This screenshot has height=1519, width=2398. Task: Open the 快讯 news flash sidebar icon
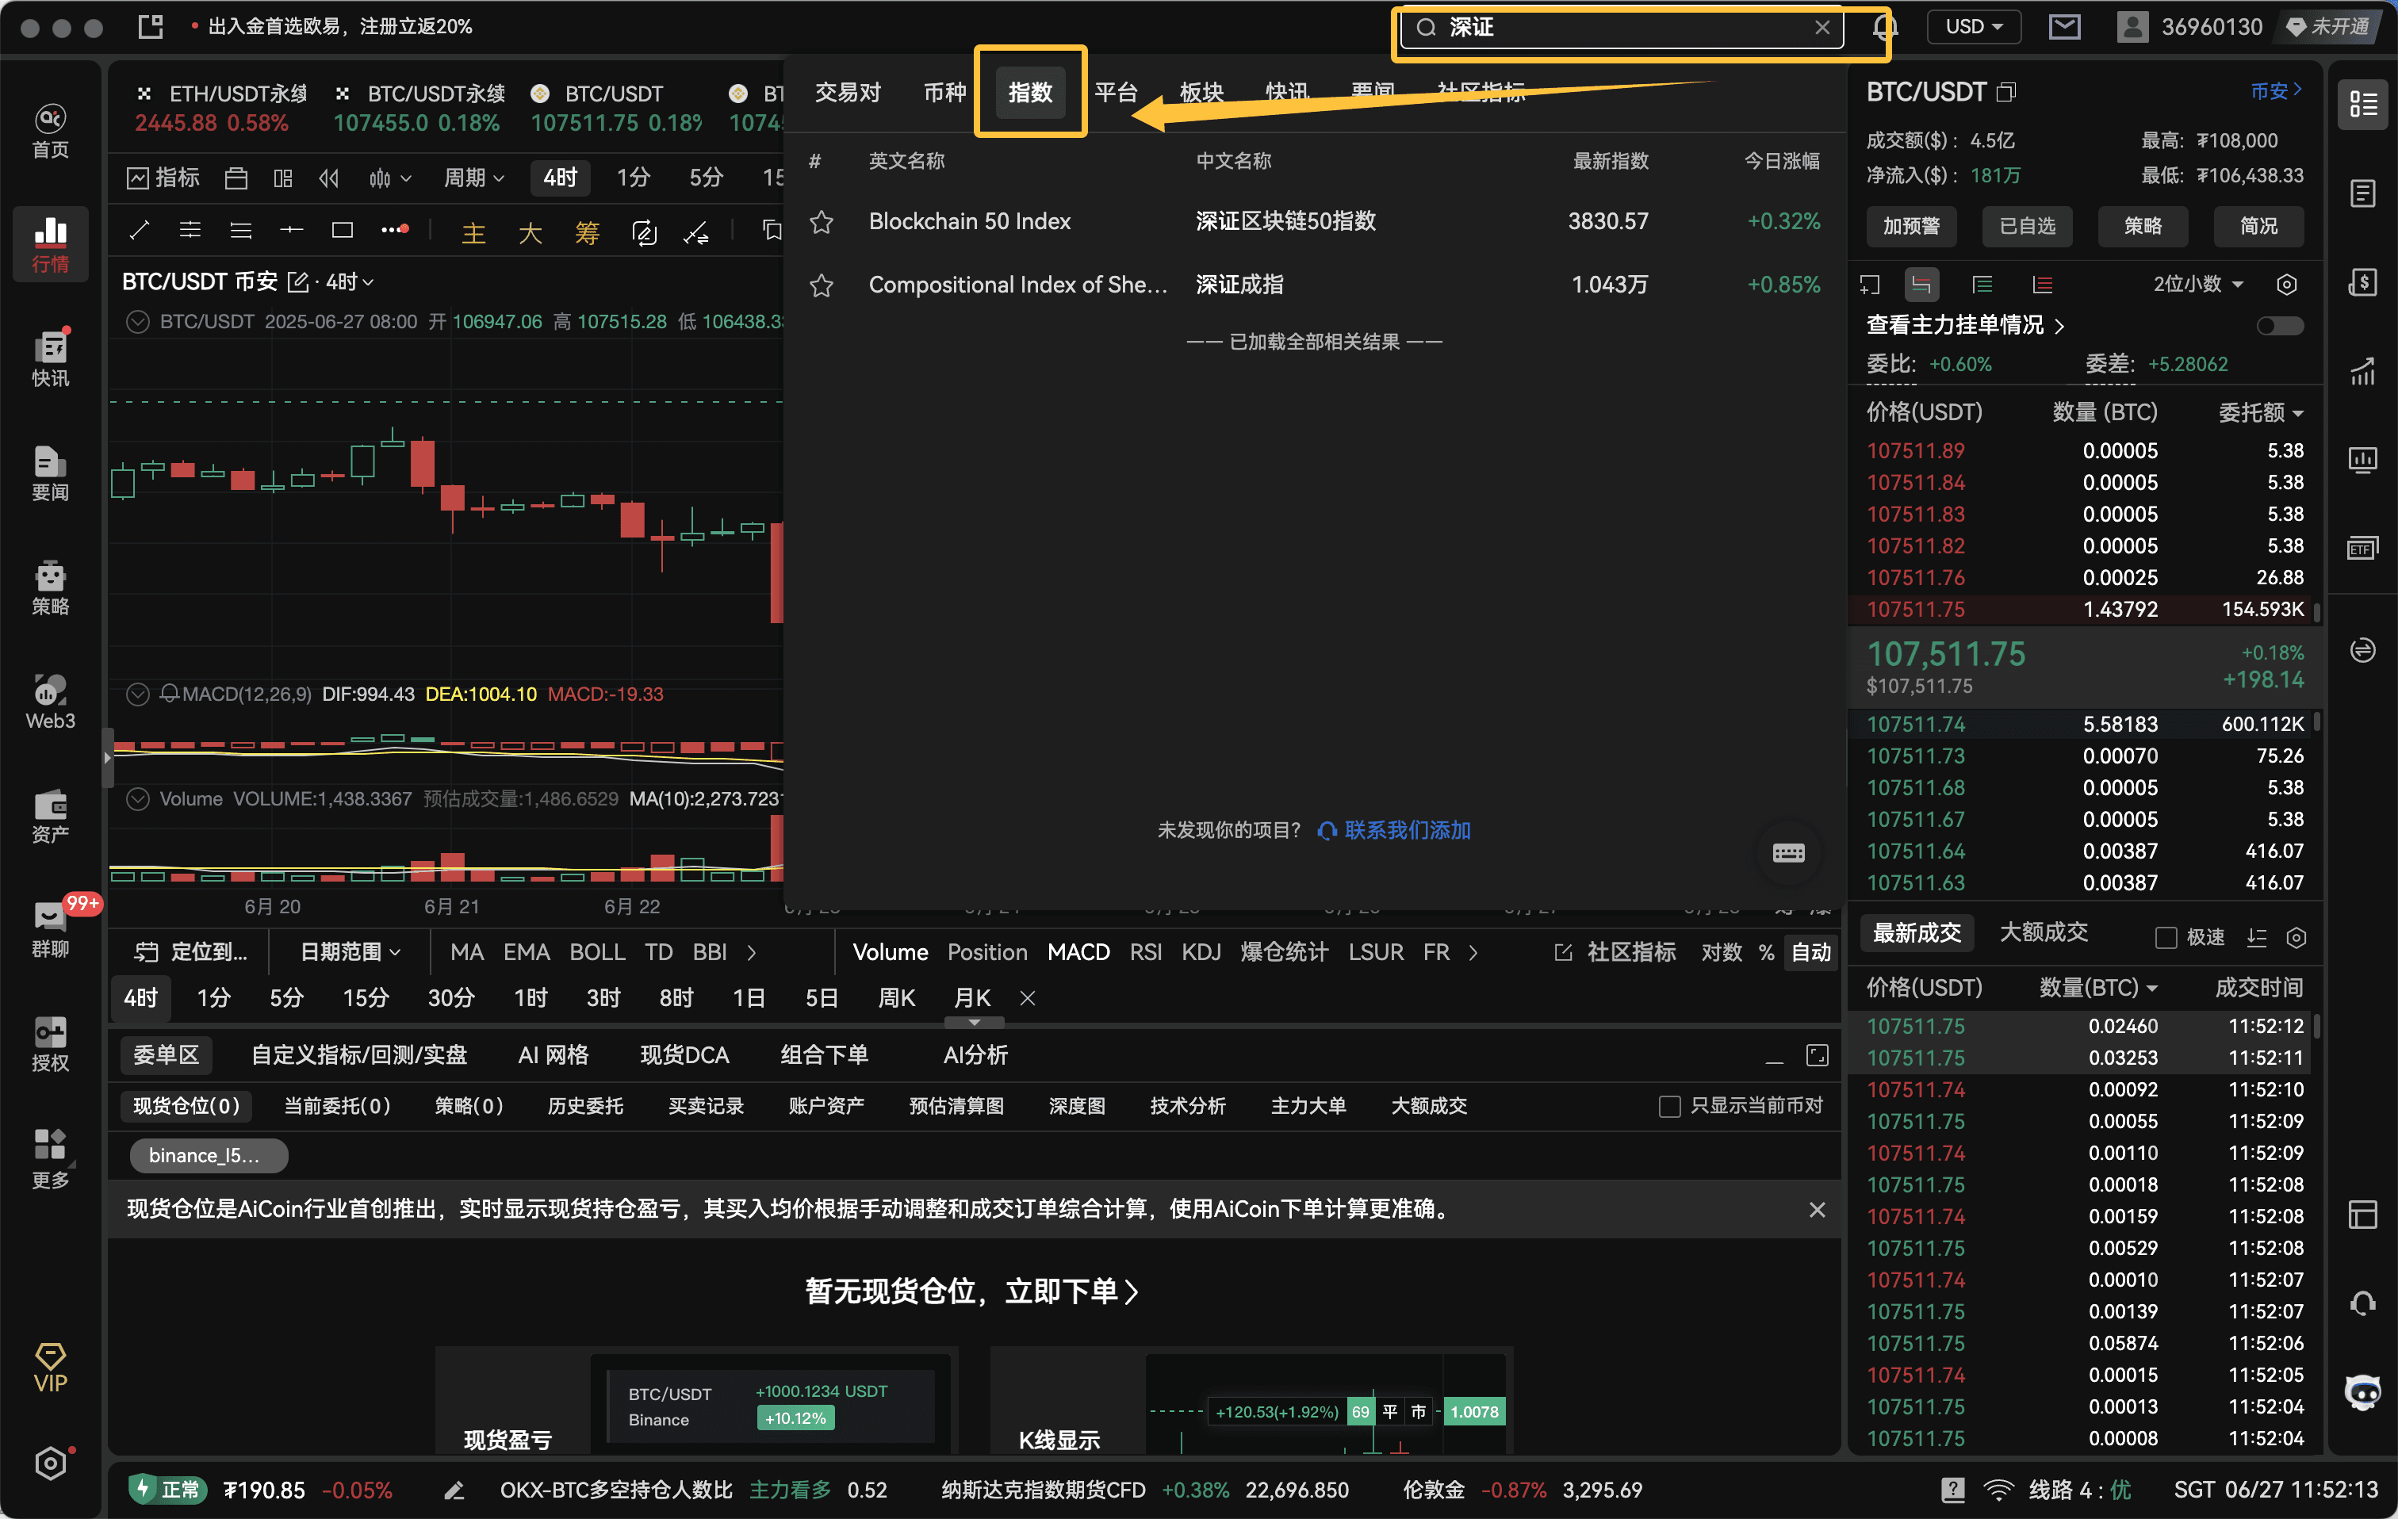[x=51, y=358]
